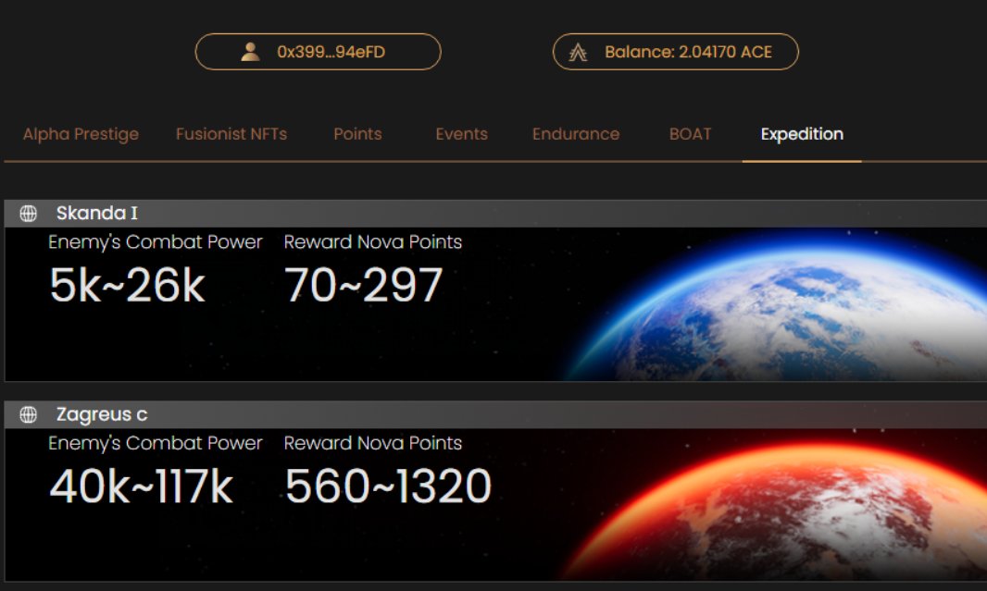
Task: Click the 70~297 reward points value
Action: click(363, 286)
